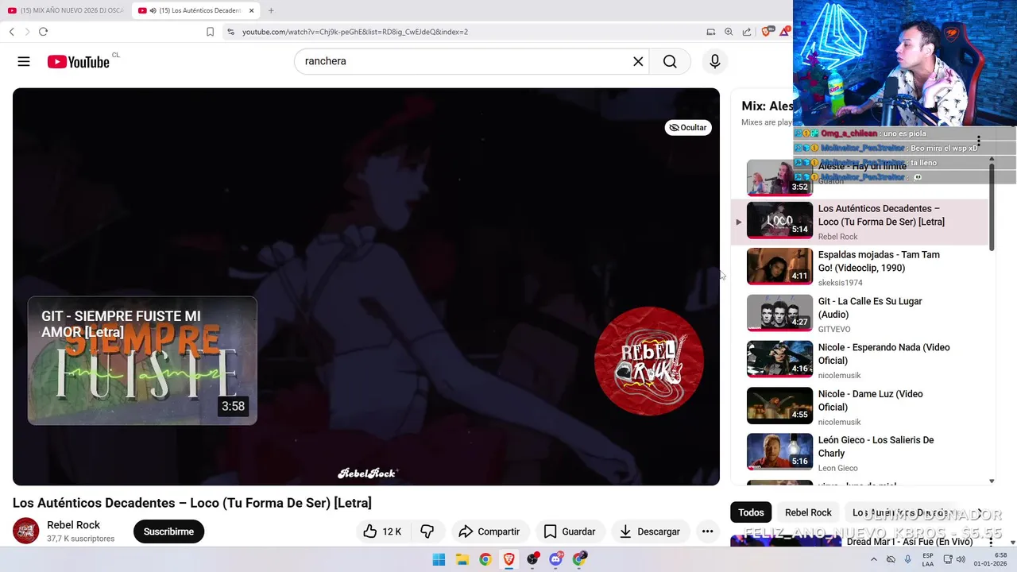
Task: Open chat overlay three-dot options
Action: click(x=979, y=141)
